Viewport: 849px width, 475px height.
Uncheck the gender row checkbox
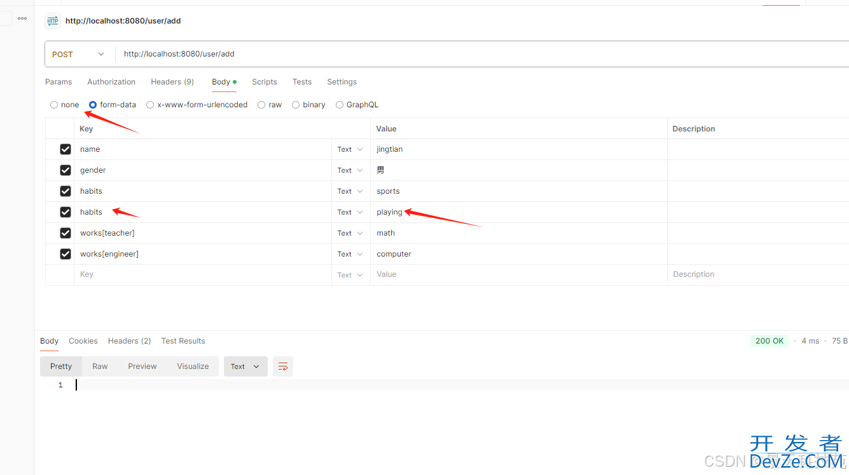coord(66,170)
